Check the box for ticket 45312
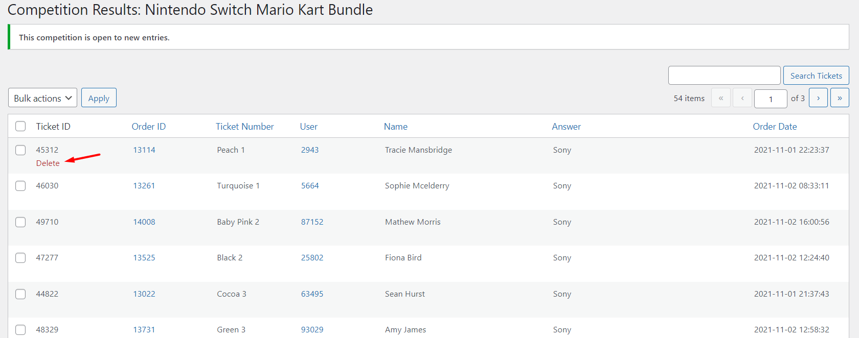The width and height of the screenshot is (859, 338). pos(20,150)
